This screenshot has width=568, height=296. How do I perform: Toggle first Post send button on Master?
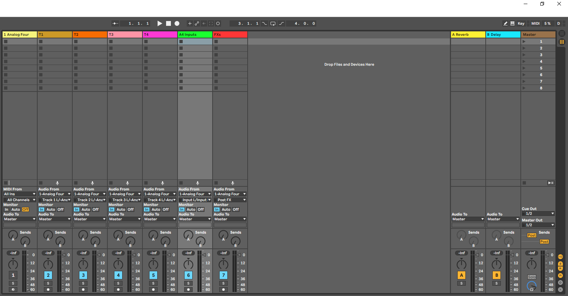[531, 235]
